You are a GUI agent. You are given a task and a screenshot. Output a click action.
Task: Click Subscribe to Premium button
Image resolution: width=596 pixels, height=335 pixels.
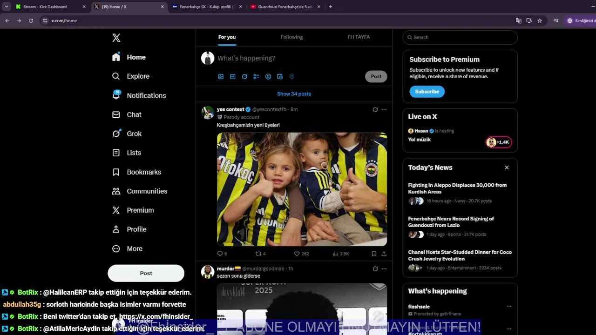[x=427, y=92]
